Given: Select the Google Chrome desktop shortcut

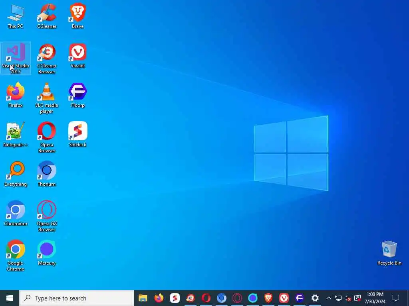Looking at the screenshot, I should click(x=16, y=256).
